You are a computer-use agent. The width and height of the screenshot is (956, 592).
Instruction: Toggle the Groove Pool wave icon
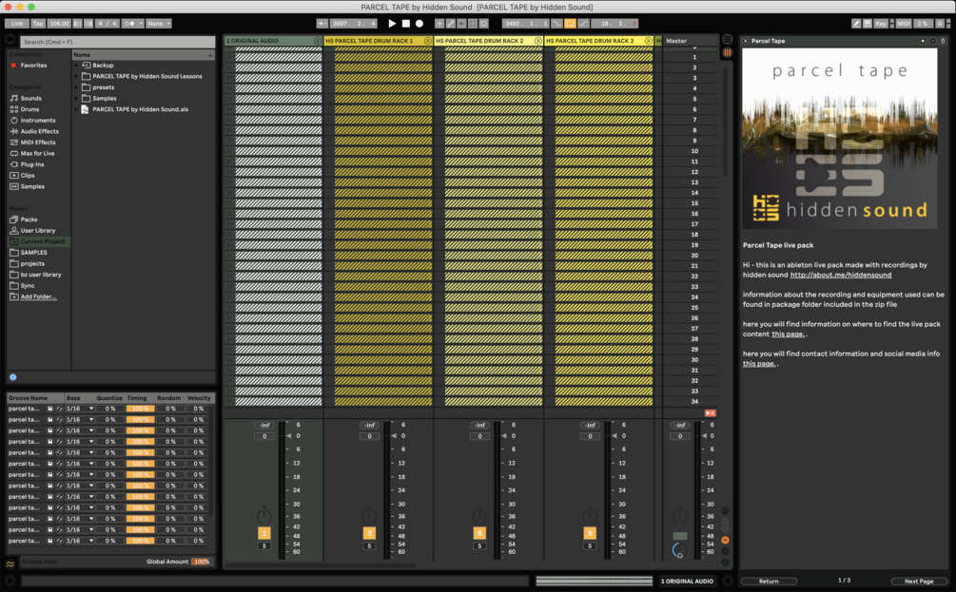[10, 564]
